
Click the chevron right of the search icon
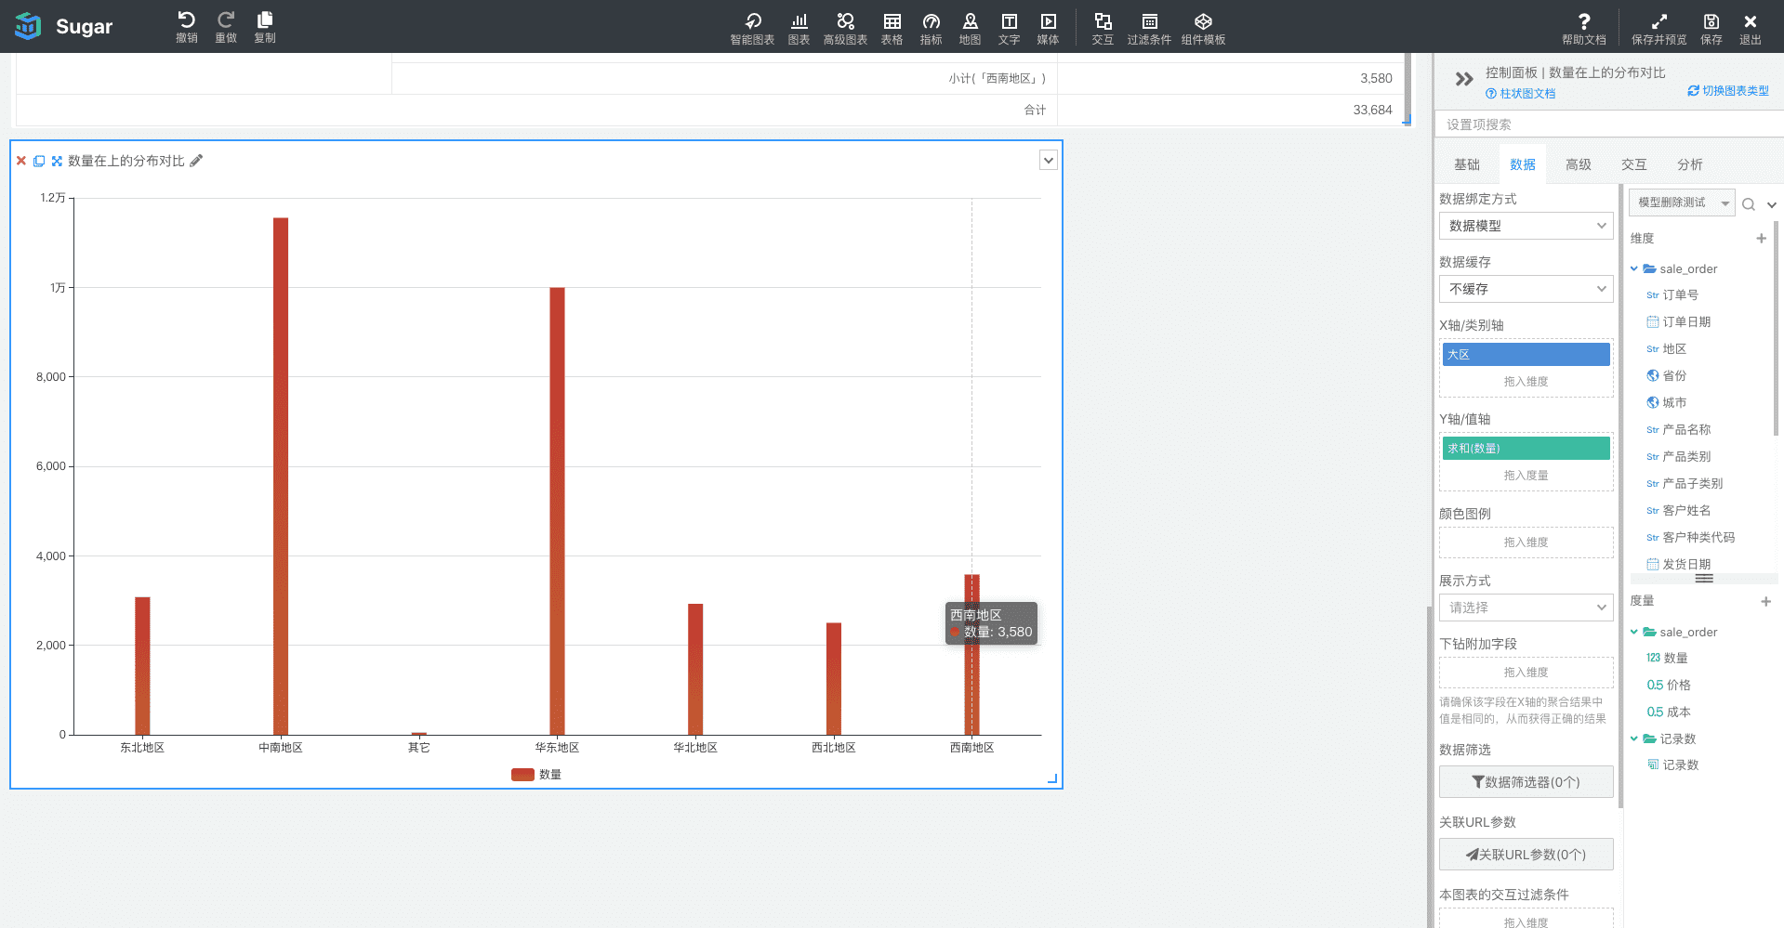1772,205
